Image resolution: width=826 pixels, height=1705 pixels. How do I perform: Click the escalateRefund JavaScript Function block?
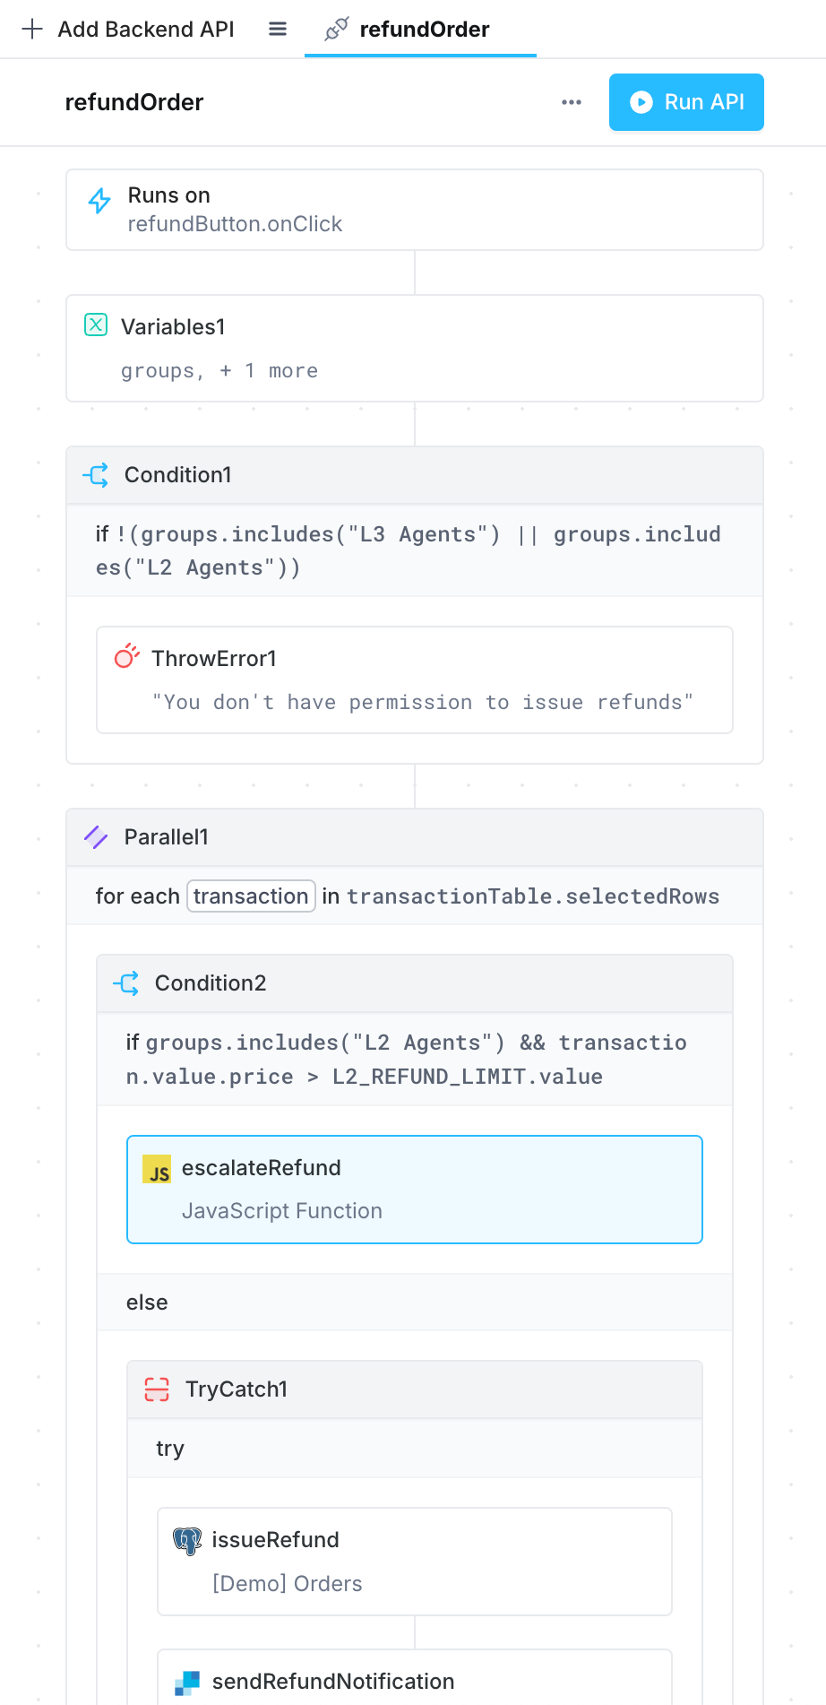414,1190
